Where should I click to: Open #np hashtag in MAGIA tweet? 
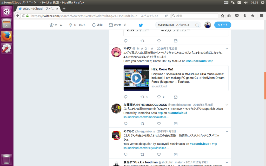(x=211, y=61)
